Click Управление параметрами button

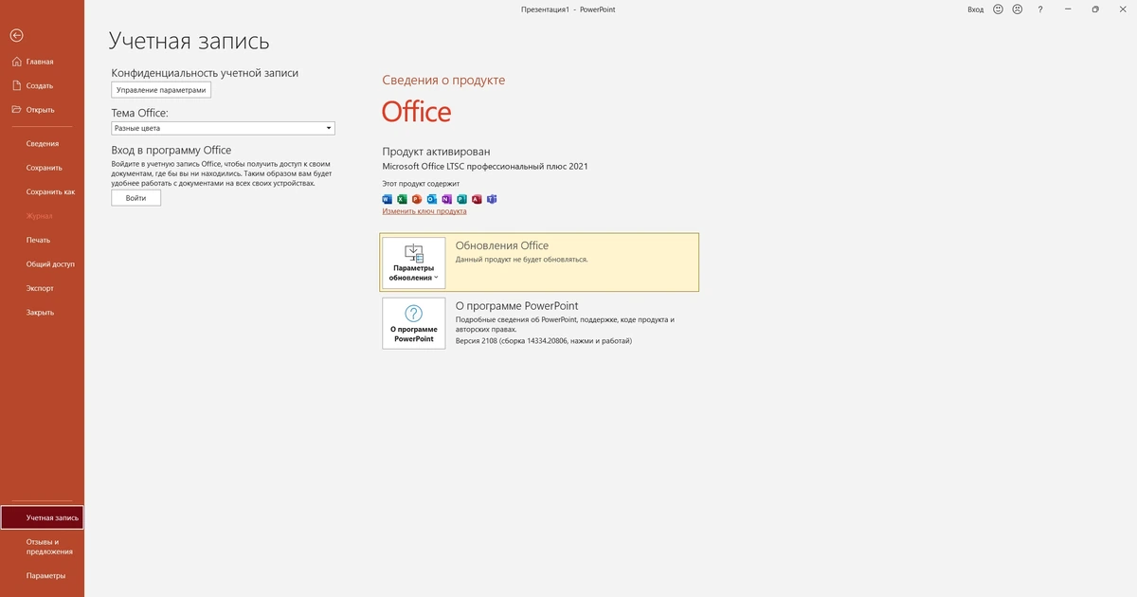coord(161,90)
